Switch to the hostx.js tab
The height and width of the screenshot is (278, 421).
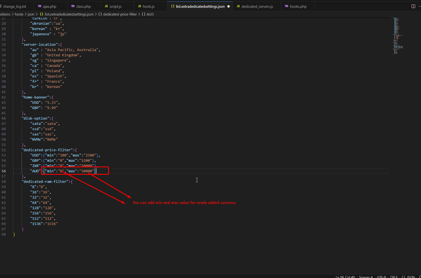click(x=149, y=6)
